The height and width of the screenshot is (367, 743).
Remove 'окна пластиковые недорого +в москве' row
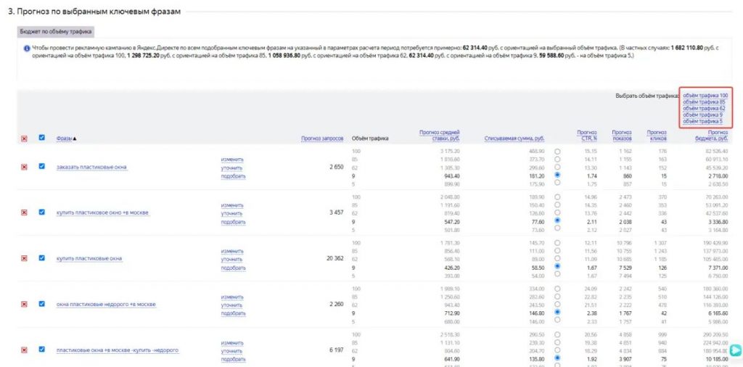click(24, 304)
